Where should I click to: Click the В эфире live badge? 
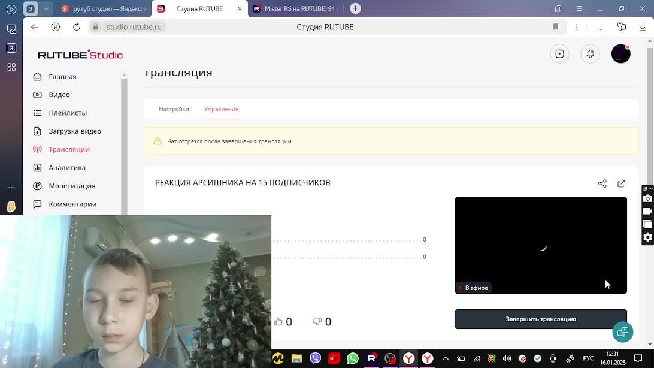point(473,288)
